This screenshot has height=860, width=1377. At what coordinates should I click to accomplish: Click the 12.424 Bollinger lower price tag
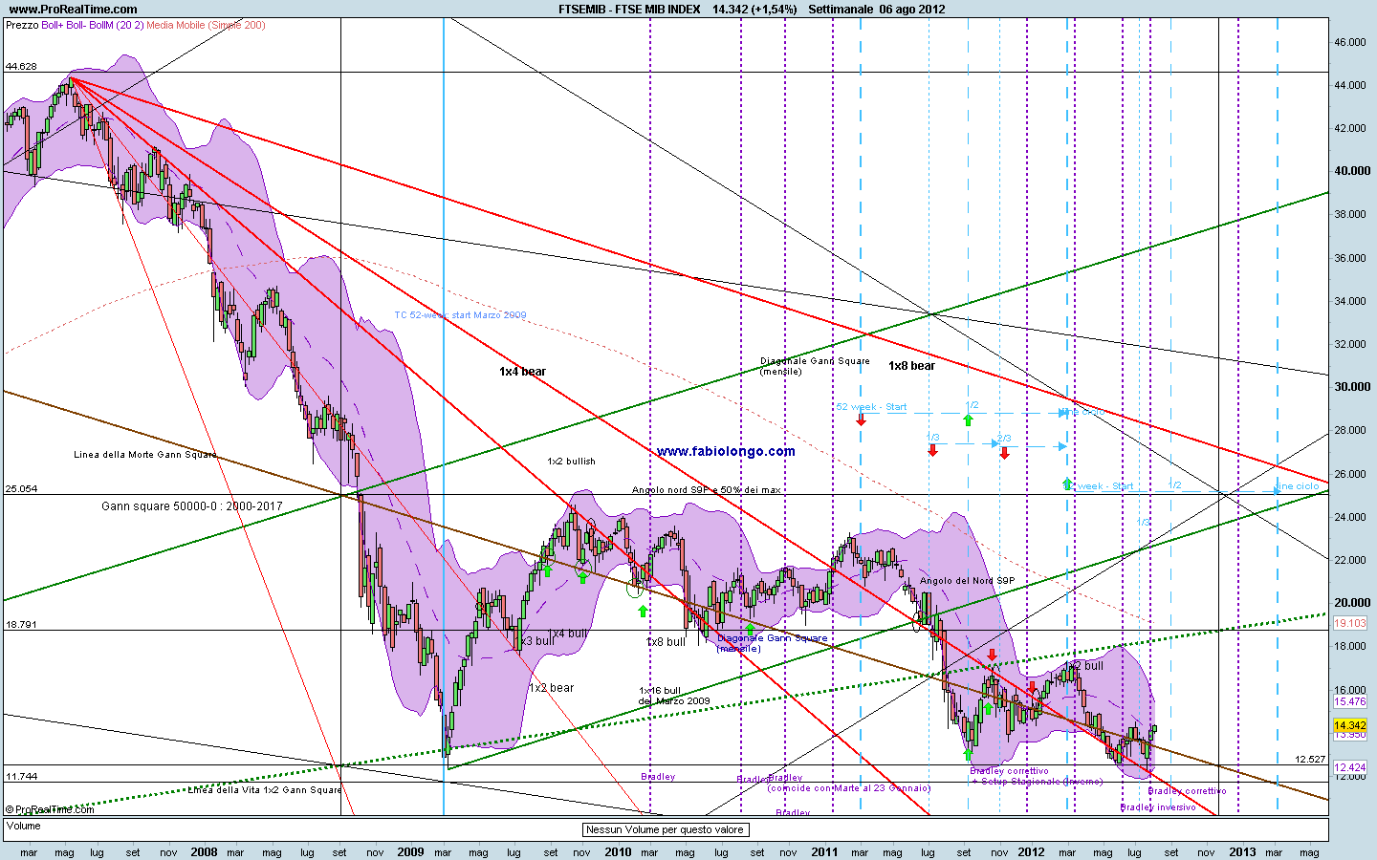tap(1350, 767)
